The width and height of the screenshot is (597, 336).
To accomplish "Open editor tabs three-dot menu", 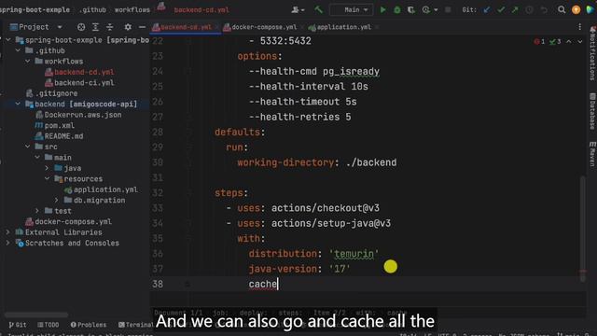I will pyautogui.click(x=580, y=27).
